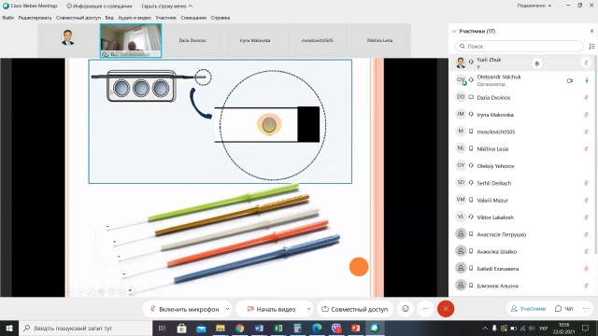Screen dimensions: 598x336
Task: Select Nikitina Lesia in participants list
Action: [x=521, y=149]
